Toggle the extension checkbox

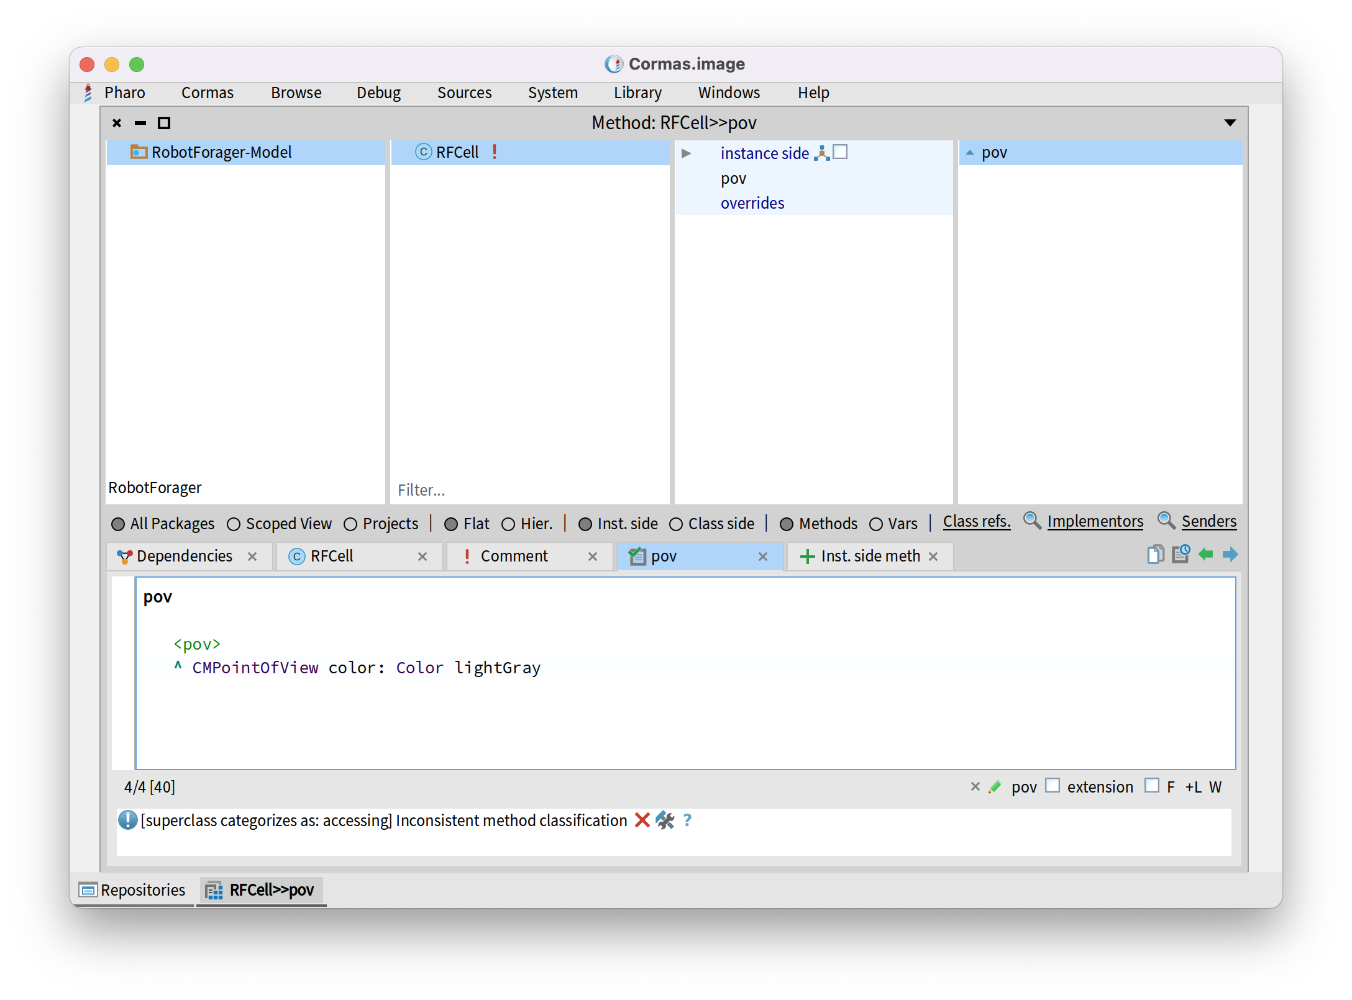(1053, 786)
